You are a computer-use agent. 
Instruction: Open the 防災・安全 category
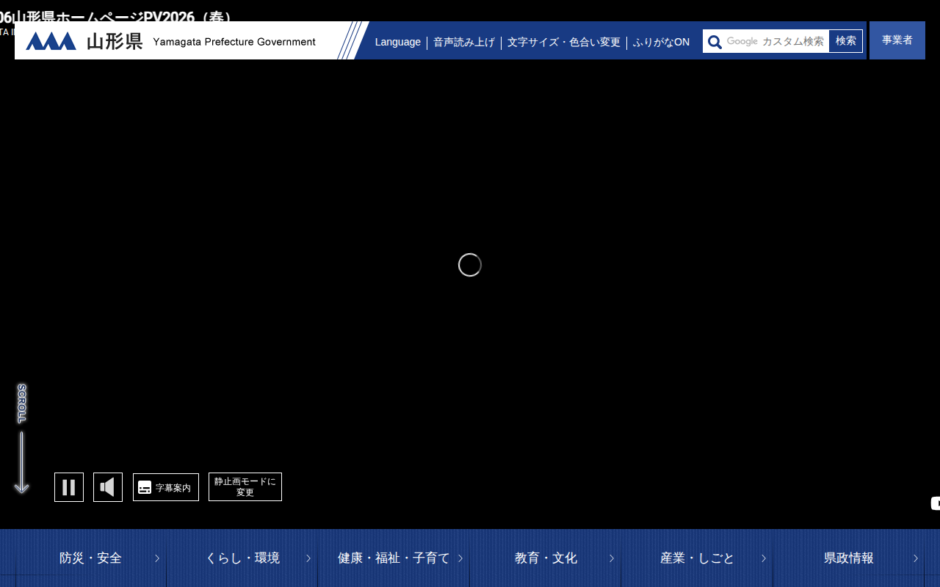click(91, 558)
